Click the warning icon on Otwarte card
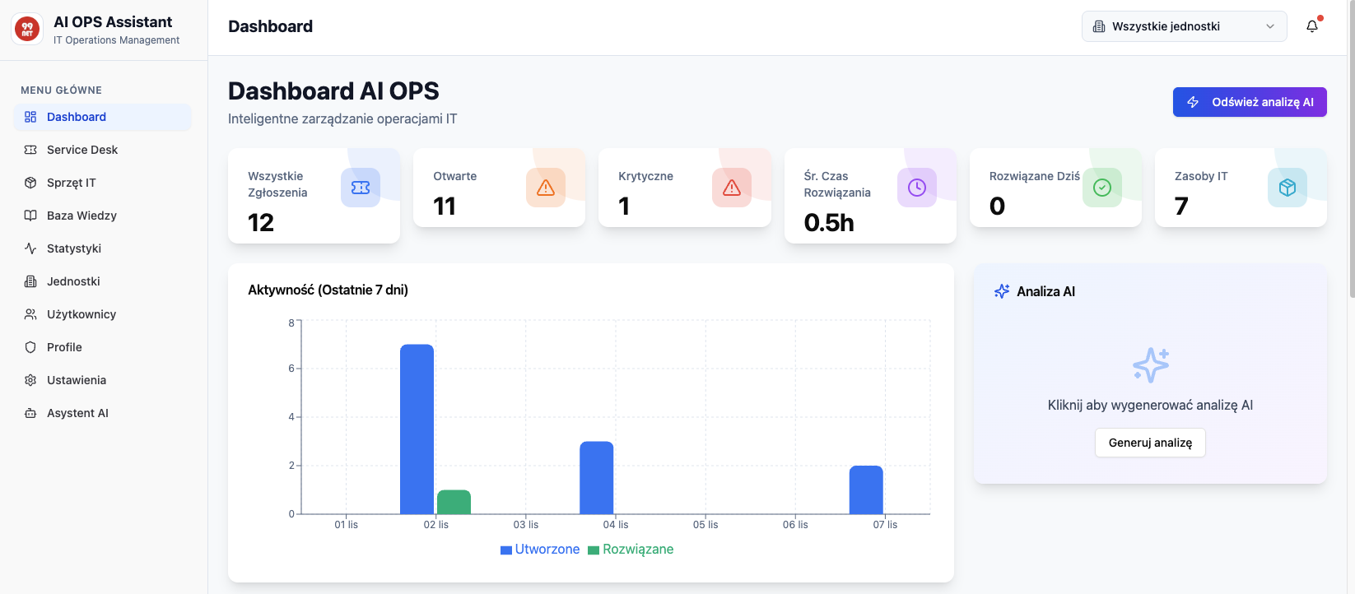Screen dimensions: 1355x594 (545, 188)
